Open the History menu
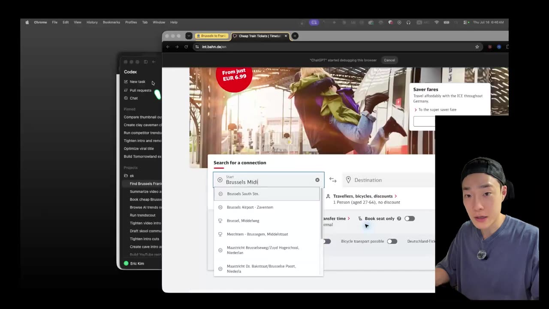This screenshot has width=549, height=309. pyautogui.click(x=92, y=22)
